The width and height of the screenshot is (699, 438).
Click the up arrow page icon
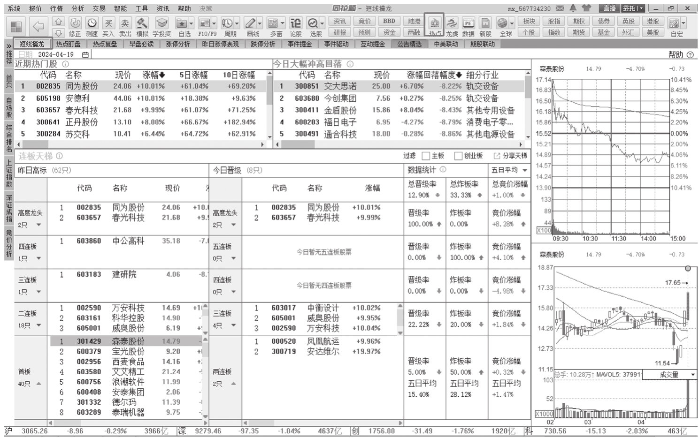[59, 22]
